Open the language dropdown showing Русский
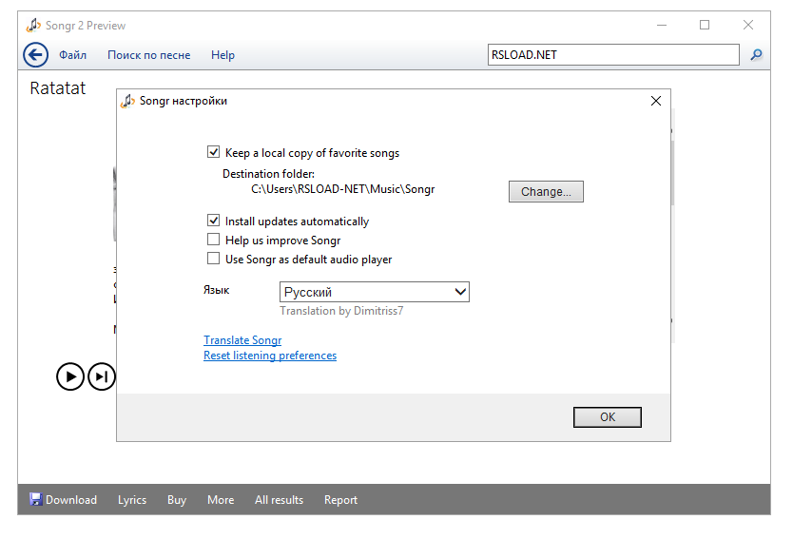 click(x=375, y=292)
